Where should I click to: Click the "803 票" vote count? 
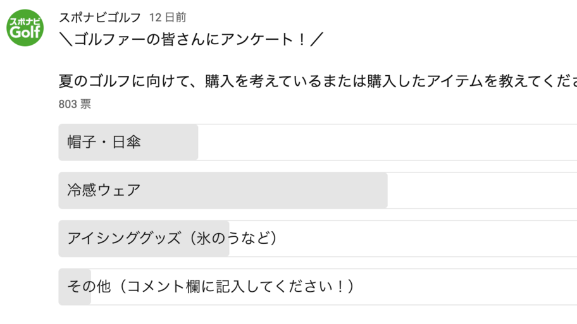[x=75, y=104]
